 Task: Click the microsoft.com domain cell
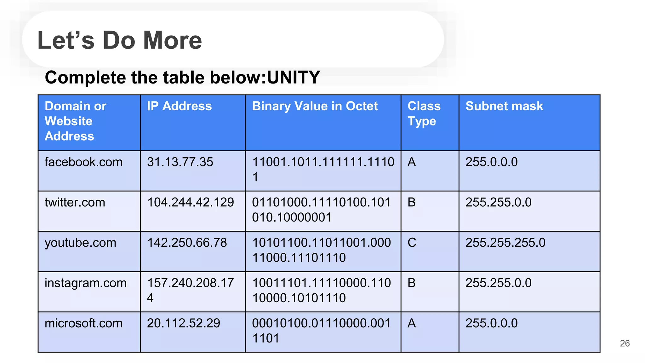click(83, 324)
